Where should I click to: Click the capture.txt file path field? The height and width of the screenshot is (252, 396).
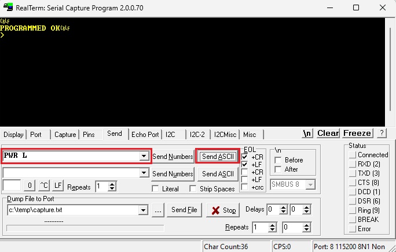click(x=74, y=210)
